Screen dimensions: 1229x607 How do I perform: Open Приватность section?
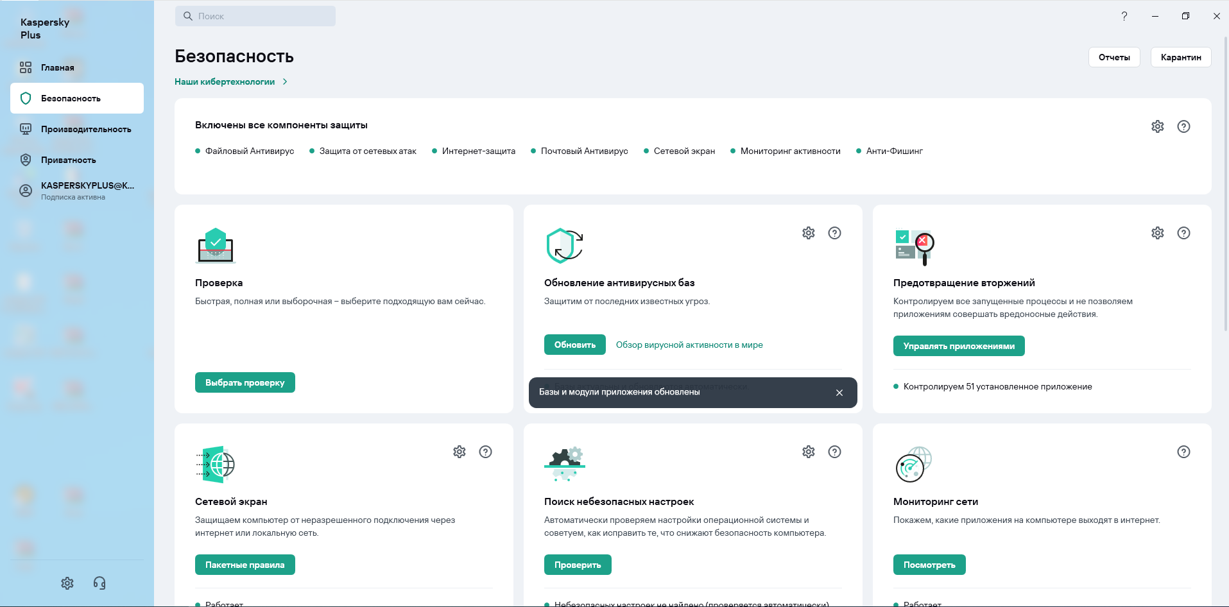point(77,160)
